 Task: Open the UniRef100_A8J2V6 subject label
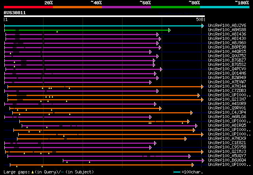(227, 26)
